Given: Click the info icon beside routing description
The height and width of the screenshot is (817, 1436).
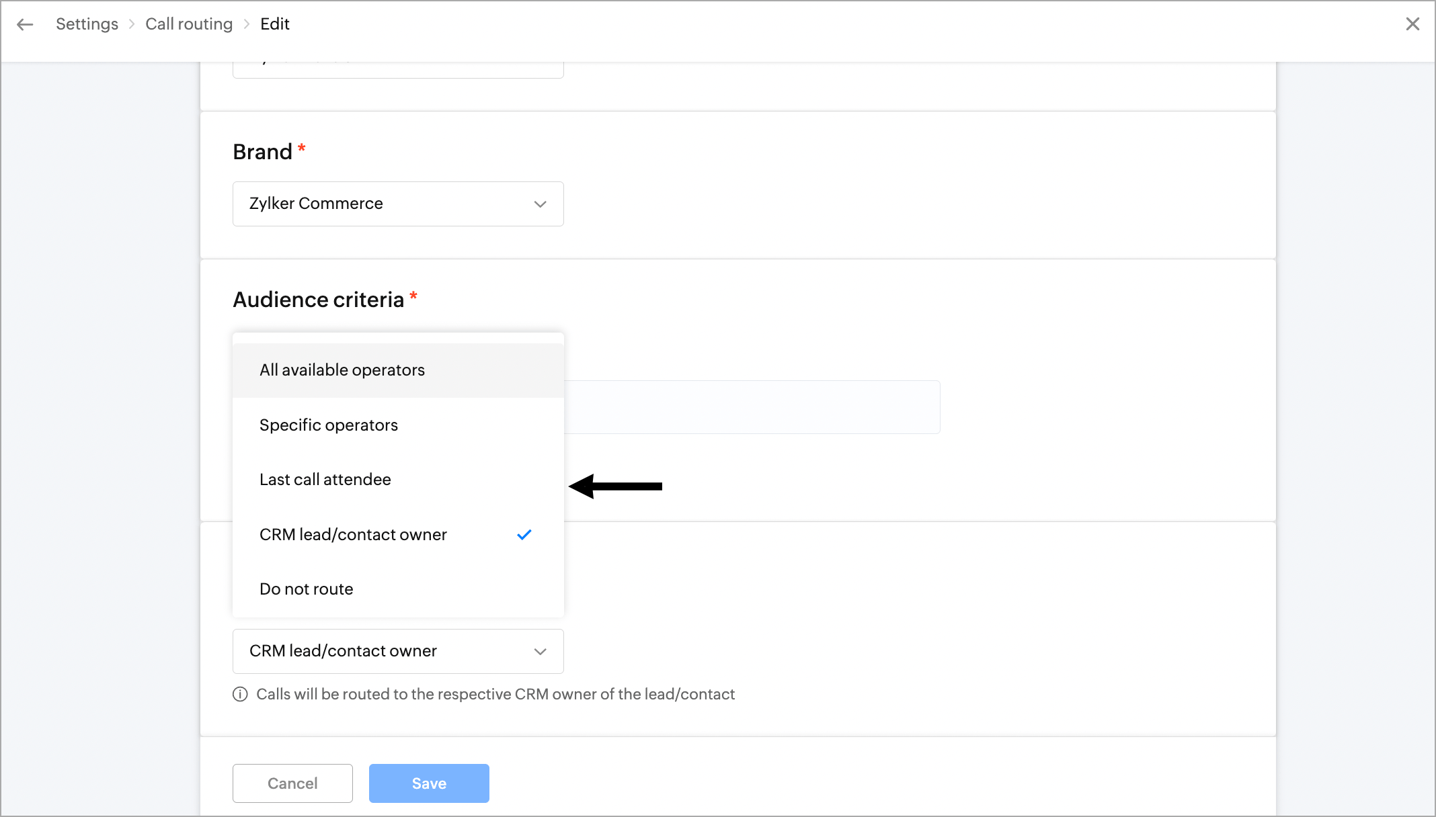Looking at the screenshot, I should click(240, 694).
